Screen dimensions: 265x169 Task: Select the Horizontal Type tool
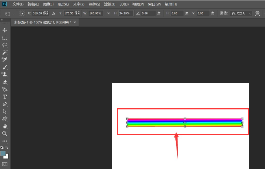click(x=5, y=96)
